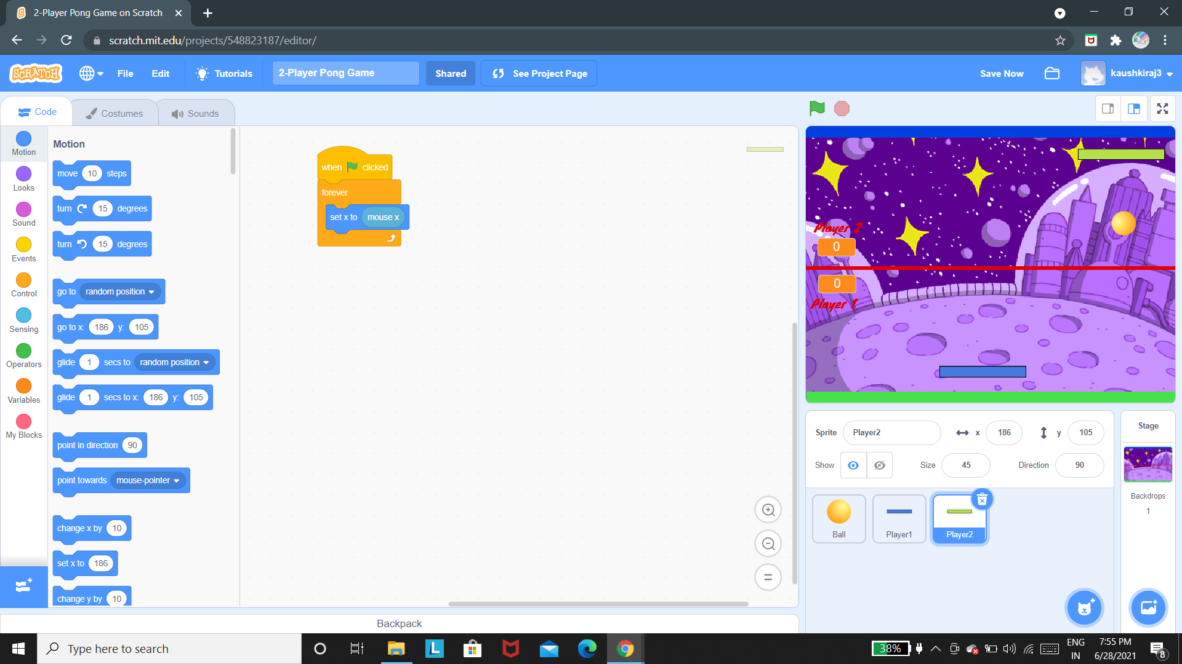Zoom out the code workspace
This screenshot has width=1182, height=664.
click(768, 543)
